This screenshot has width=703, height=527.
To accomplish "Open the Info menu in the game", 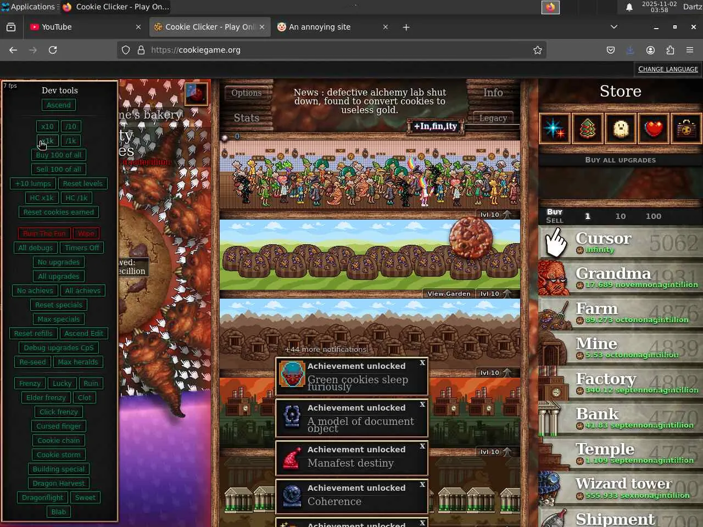I will click(x=493, y=93).
